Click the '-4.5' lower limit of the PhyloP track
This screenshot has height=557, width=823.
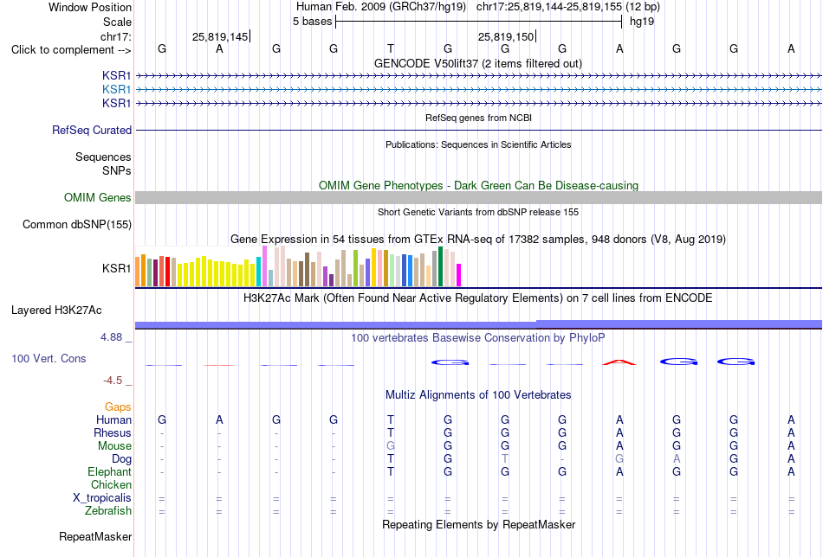[x=113, y=381]
